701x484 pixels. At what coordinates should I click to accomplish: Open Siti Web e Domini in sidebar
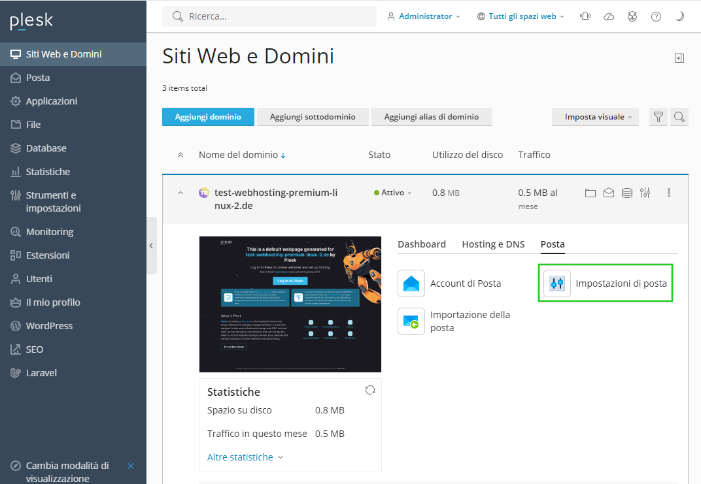(x=73, y=54)
